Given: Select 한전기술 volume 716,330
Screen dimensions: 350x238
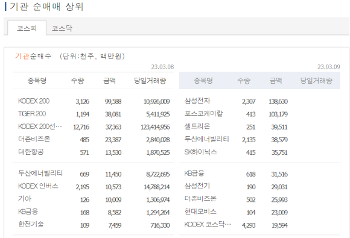Looking at the screenshot, I should pos(160,225).
